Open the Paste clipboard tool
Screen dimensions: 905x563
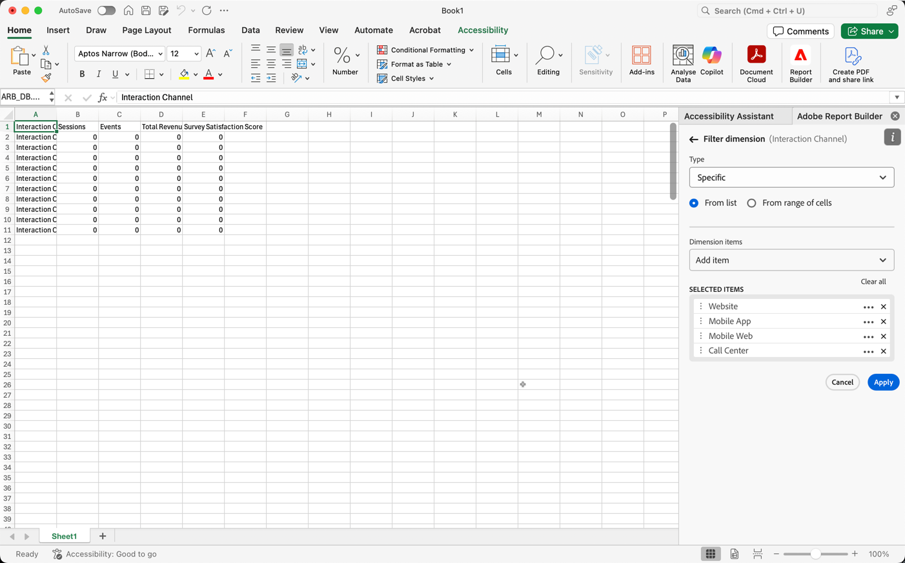21,61
